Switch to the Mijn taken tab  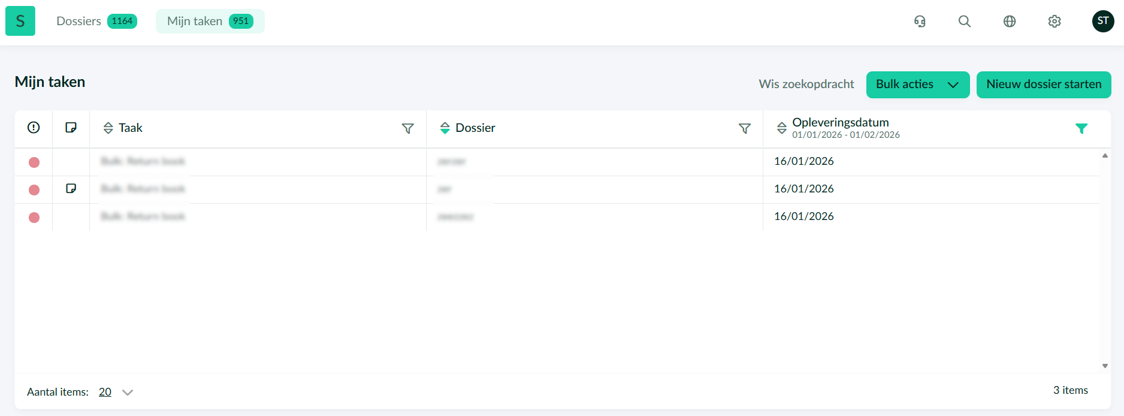click(x=210, y=21)
